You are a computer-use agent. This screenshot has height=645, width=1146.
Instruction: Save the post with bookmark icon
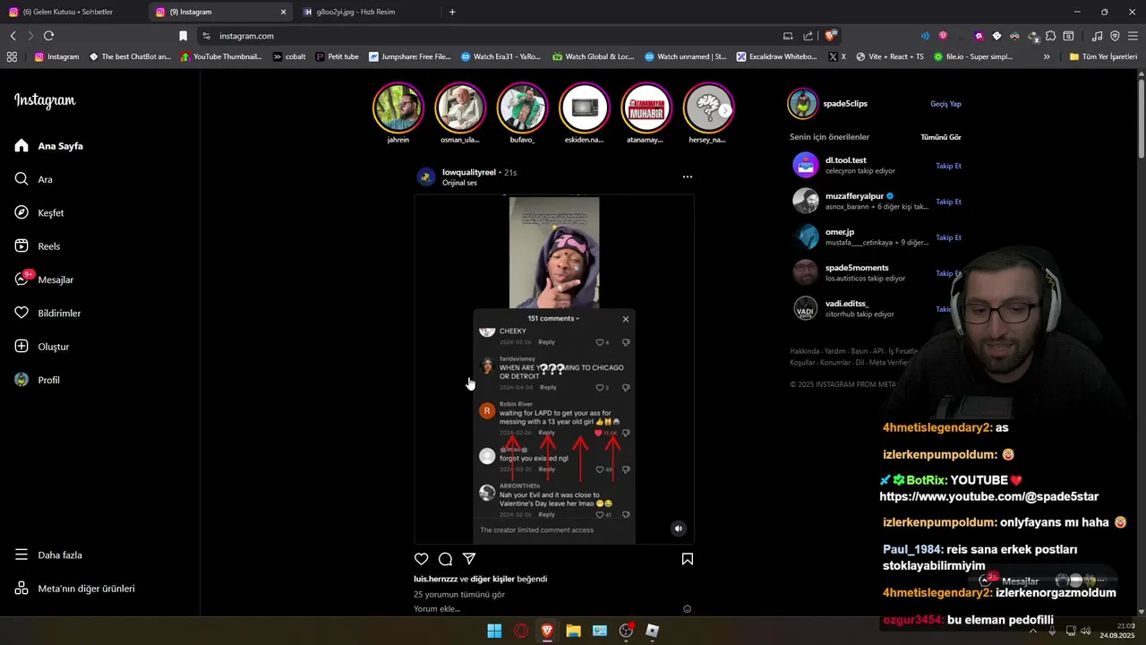[688, 559]
